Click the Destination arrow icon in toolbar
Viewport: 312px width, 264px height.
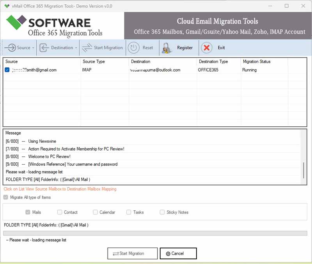44,48
